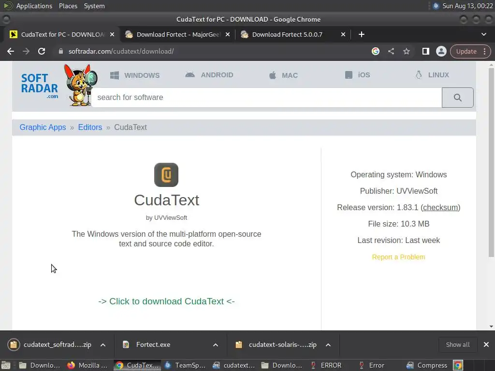The height and width of the screenshot is (371, 495).
Task: Open the Error taskbar window beside ERROR
Action: coord(373,365)
